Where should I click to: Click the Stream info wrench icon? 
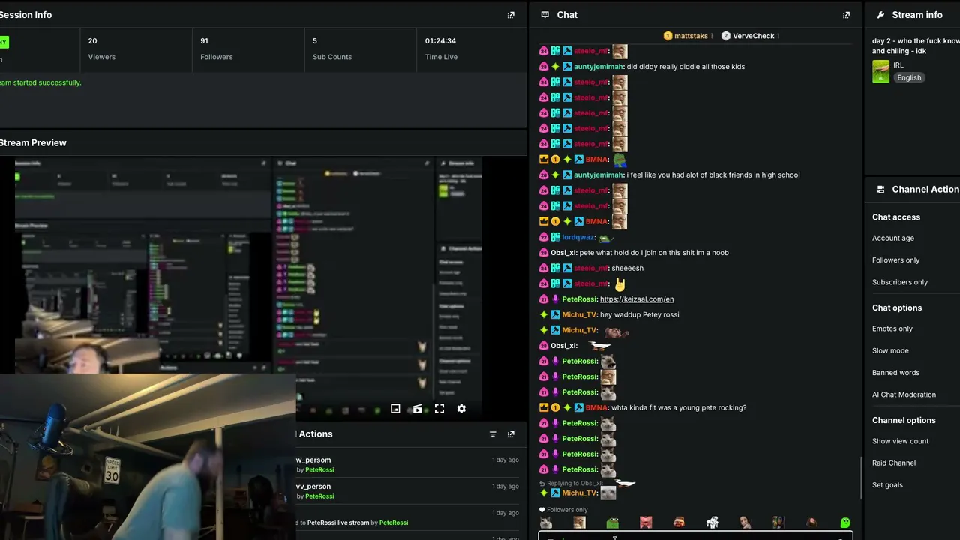(880, 15)
